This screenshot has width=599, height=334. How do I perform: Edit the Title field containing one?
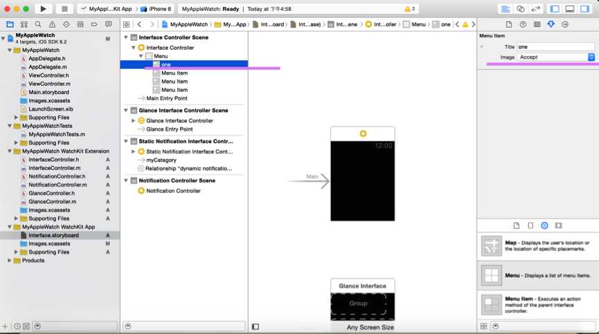point(556,47)
